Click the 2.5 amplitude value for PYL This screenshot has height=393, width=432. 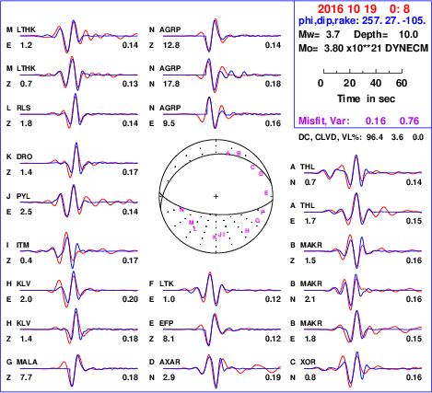point(26,212)
